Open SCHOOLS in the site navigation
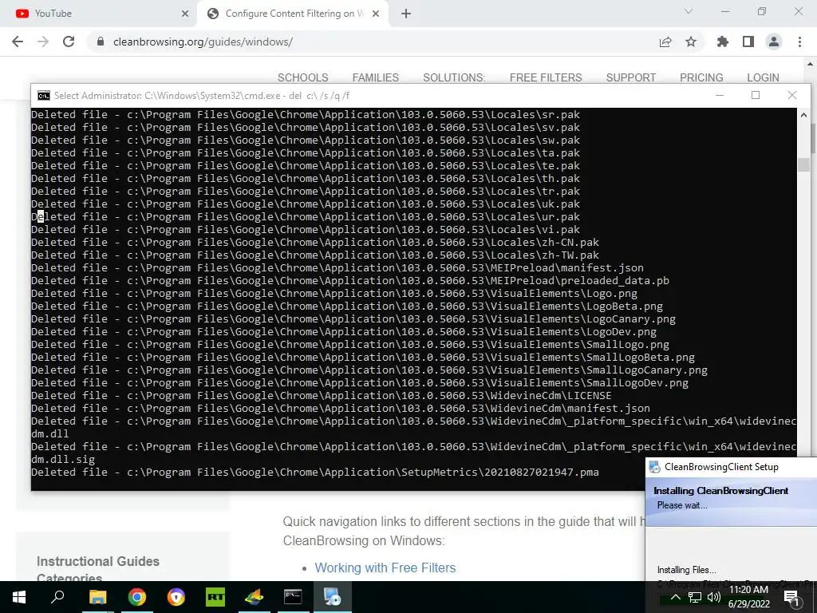Screen dimensions: 817x613 pyautogui.click(x=302, y=77)
